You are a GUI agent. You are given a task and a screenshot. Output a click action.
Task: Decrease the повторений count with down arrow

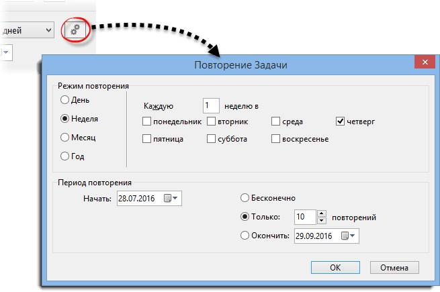pos(322,221)
